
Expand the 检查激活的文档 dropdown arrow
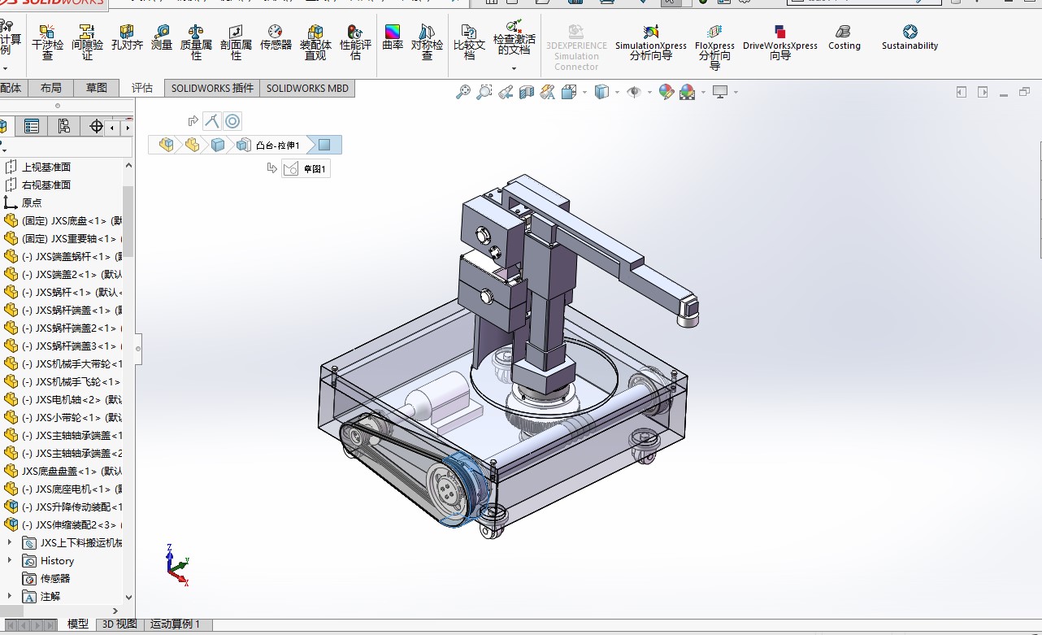point(514,68)
